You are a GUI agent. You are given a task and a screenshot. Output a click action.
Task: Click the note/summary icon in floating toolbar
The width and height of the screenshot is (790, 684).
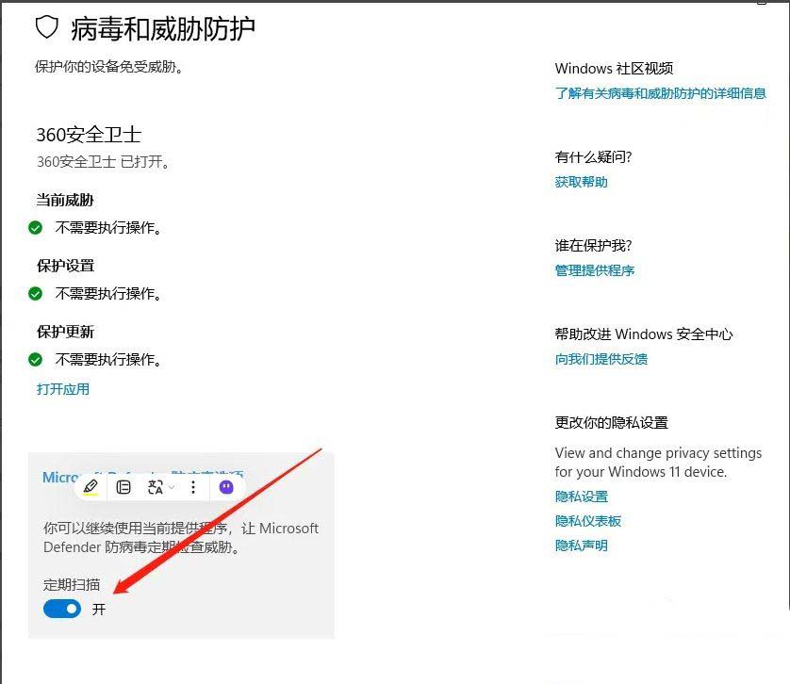(123, 487)
